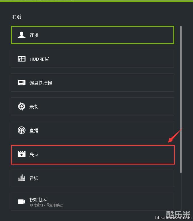Click the person icon for 连接
The image size is (193, 221).
(22, 35)
